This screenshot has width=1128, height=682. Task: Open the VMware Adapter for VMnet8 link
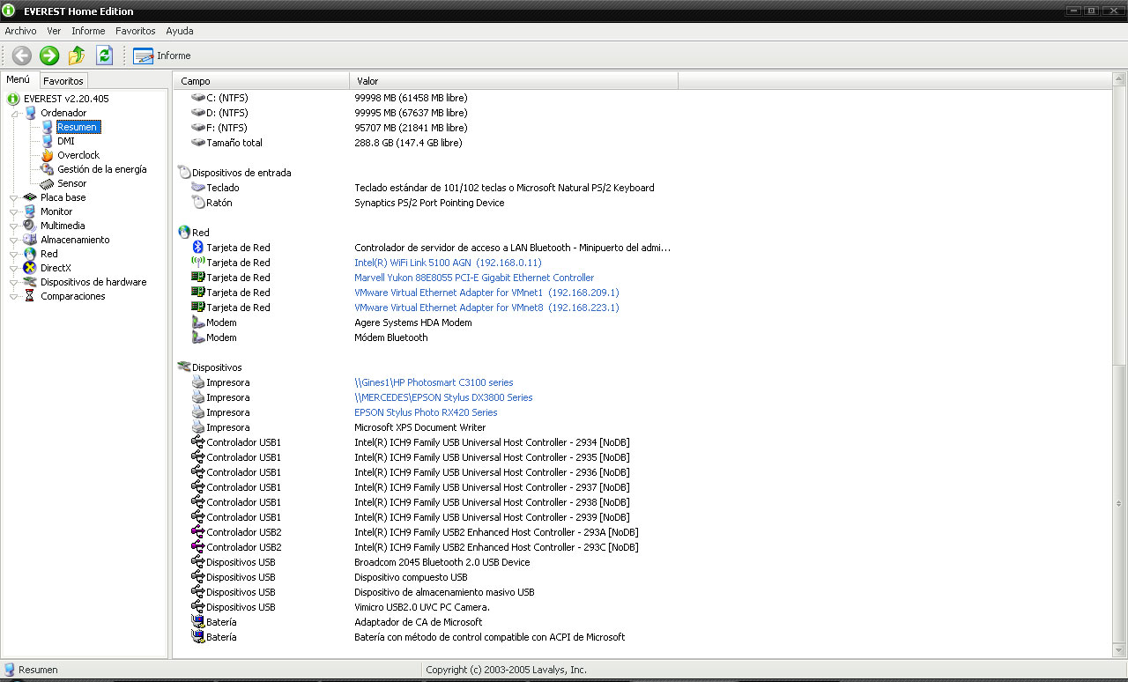point(486,308)
